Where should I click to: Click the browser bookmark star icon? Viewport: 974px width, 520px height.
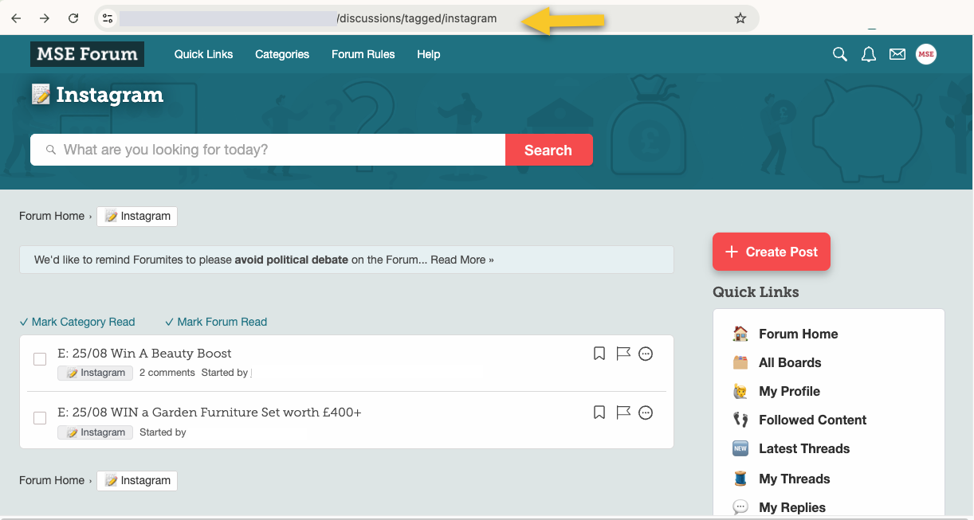pos(740,18)
